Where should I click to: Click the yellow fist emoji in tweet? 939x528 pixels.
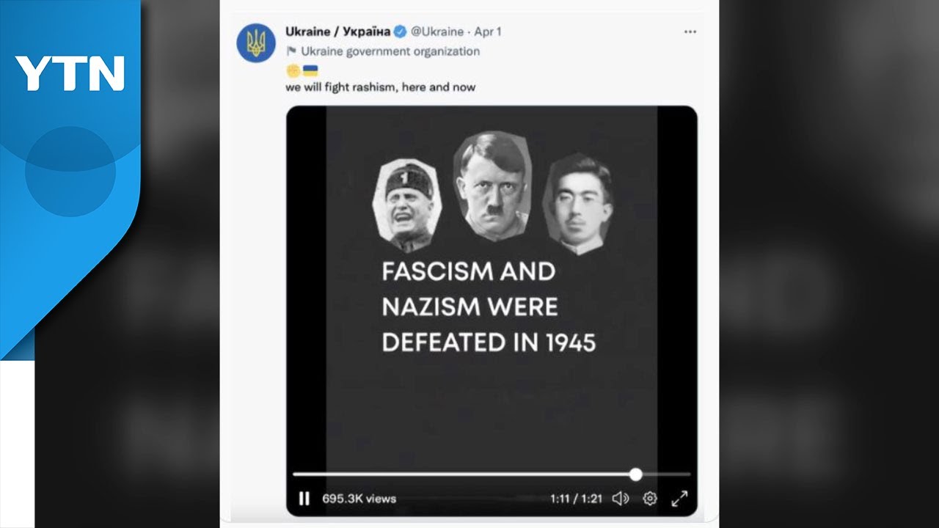pos(293,70)
